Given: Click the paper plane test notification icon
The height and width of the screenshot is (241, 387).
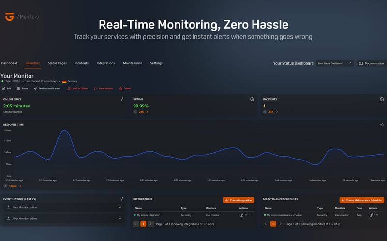Looking at the screenshot, I should click(35, 89).
